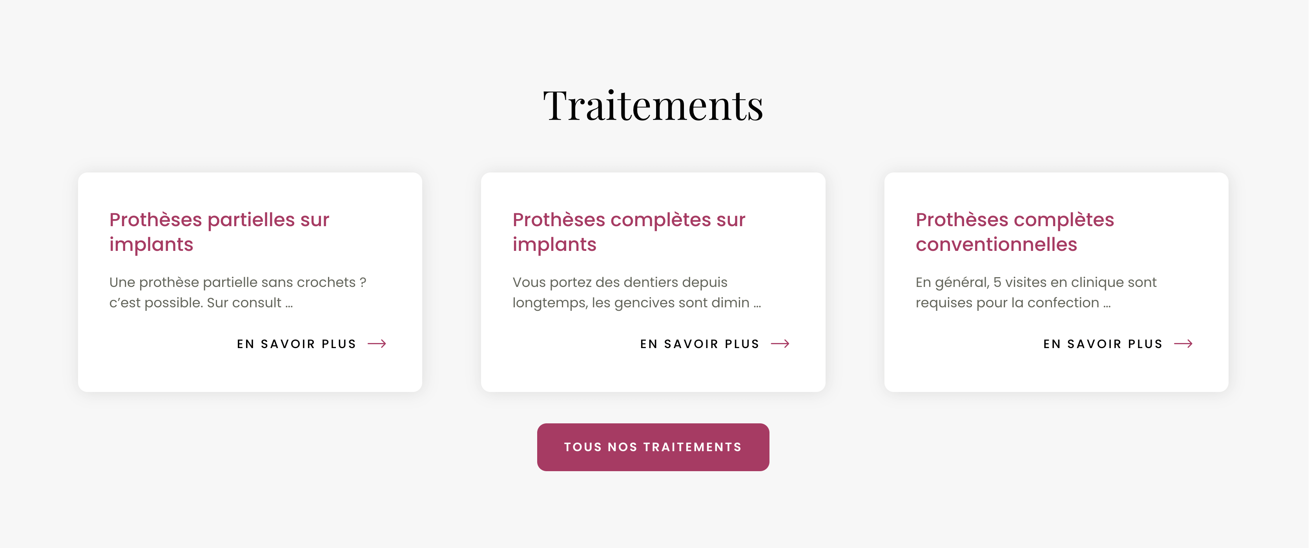Click the Traitements section heading
1309x548 pixels.
pyautogui.click(x=653, y=105)
